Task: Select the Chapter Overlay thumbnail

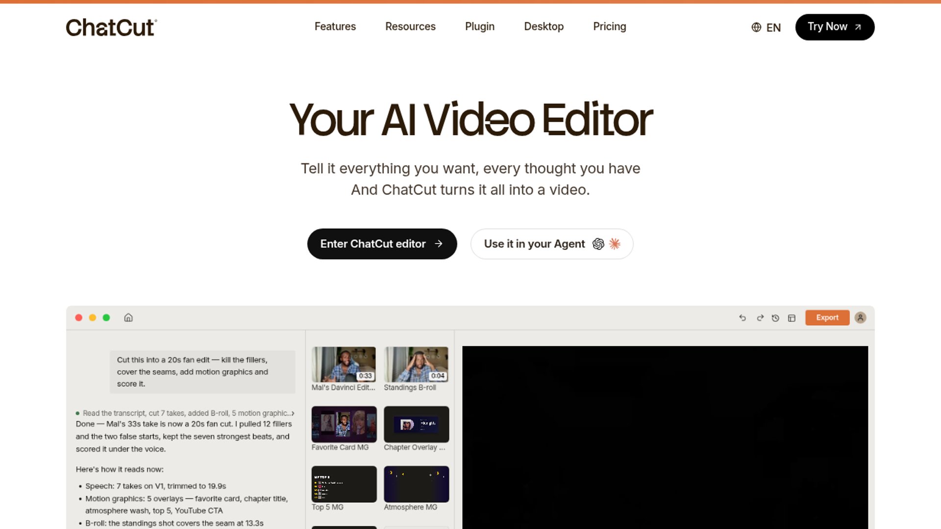Action: (416, 424)
